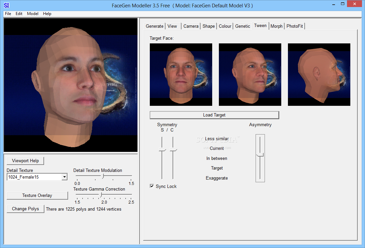Screen dimensions: 365x248
Task: Select the front-view target face thumbnail
Action: (181, 74)
